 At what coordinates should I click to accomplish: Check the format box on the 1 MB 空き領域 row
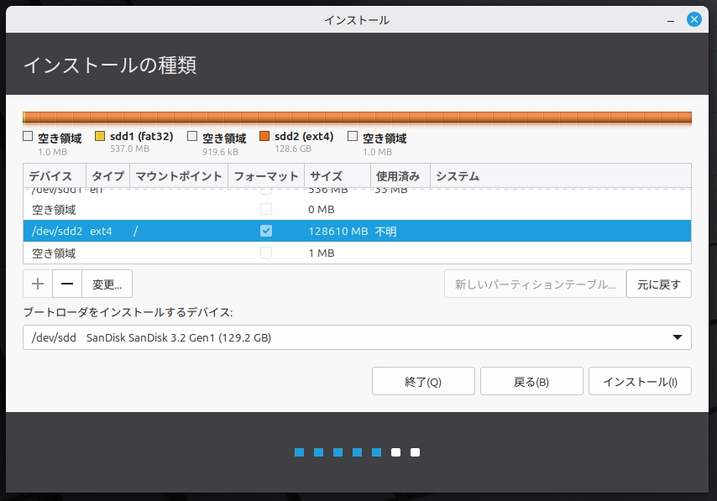click(x=266, y=252)
